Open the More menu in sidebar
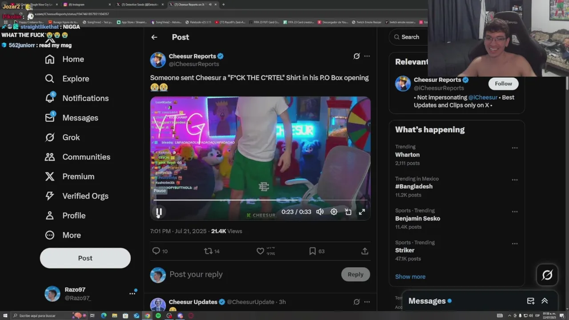 click(63, 235)
